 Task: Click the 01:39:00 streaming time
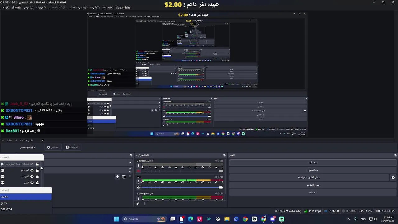pyautogui.click(x=331, y=211)
